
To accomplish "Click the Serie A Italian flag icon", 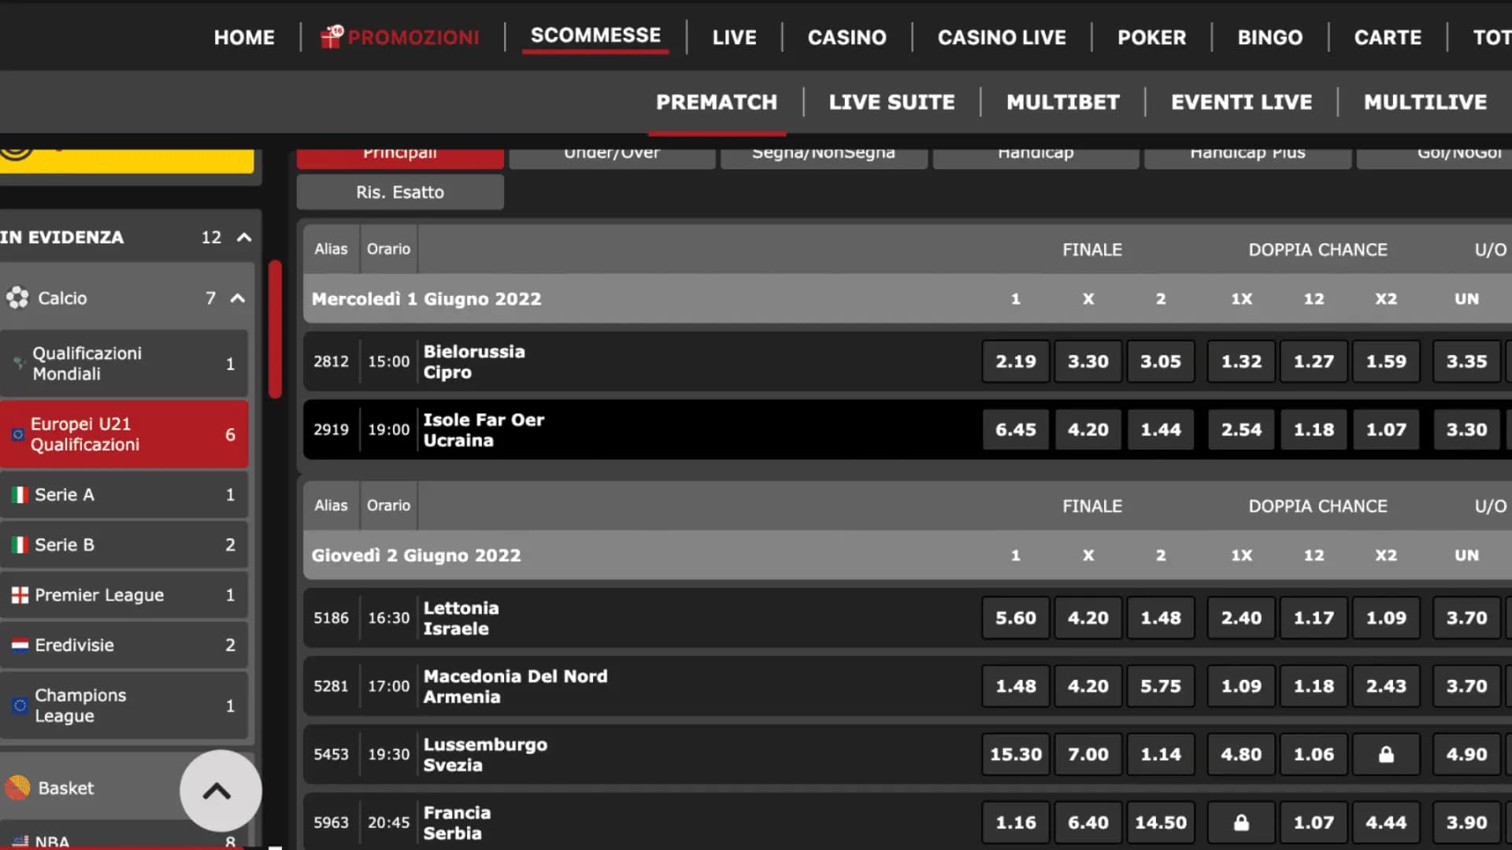I will pos(20,495).
